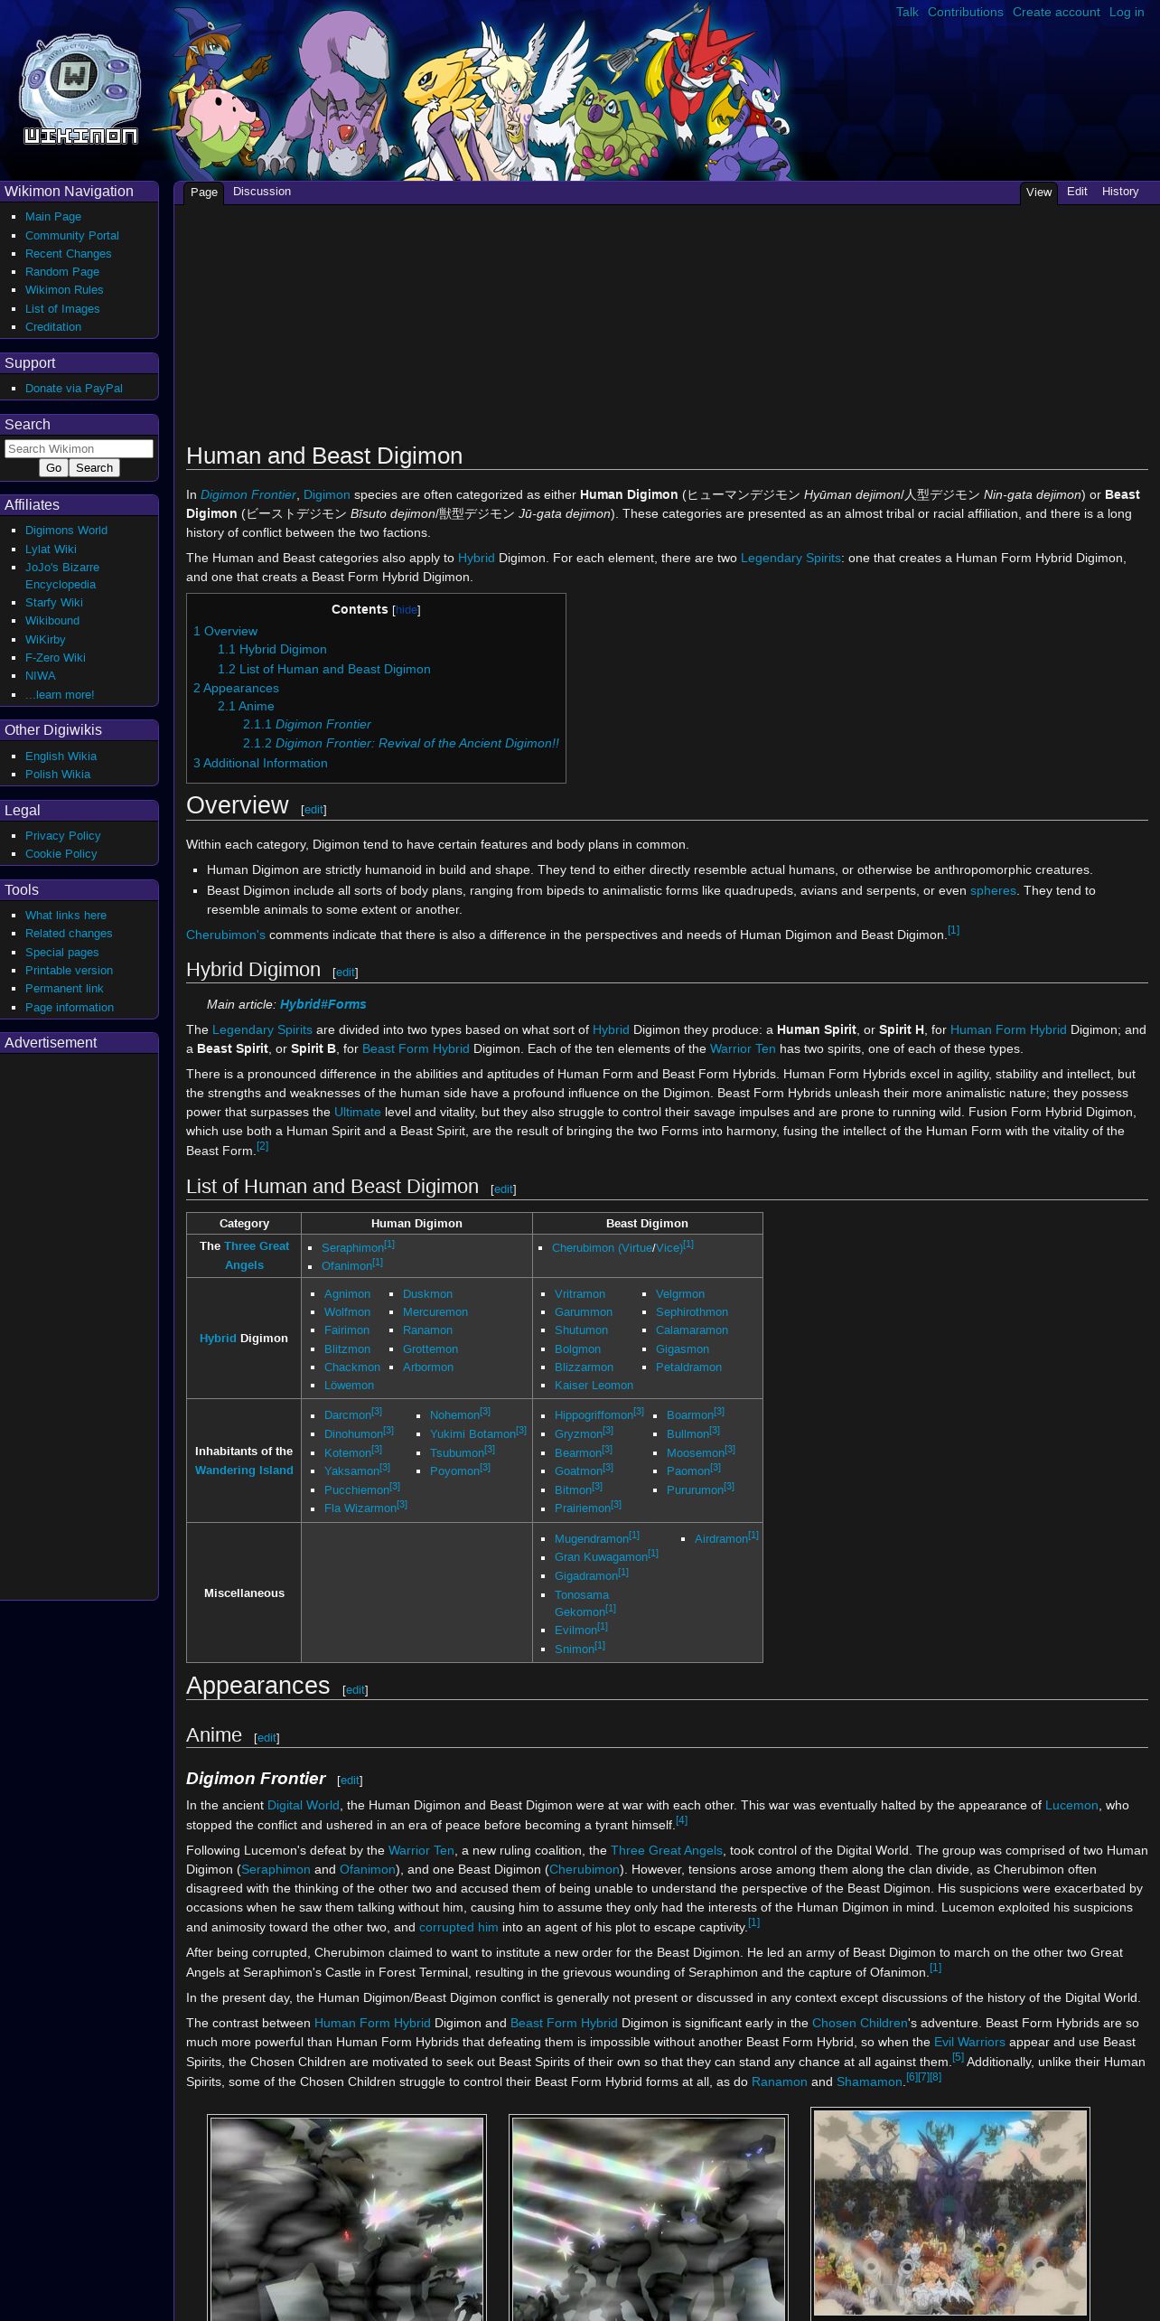Open the Talk link at top
This screenshot has height=2321, width=1160.
[x=907, y=13]
